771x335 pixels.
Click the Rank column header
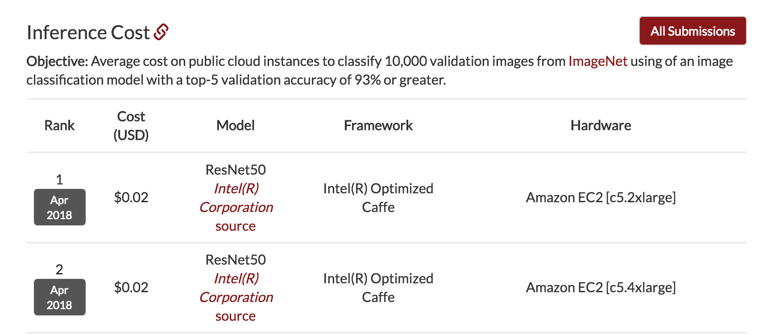tap(59, 126)
